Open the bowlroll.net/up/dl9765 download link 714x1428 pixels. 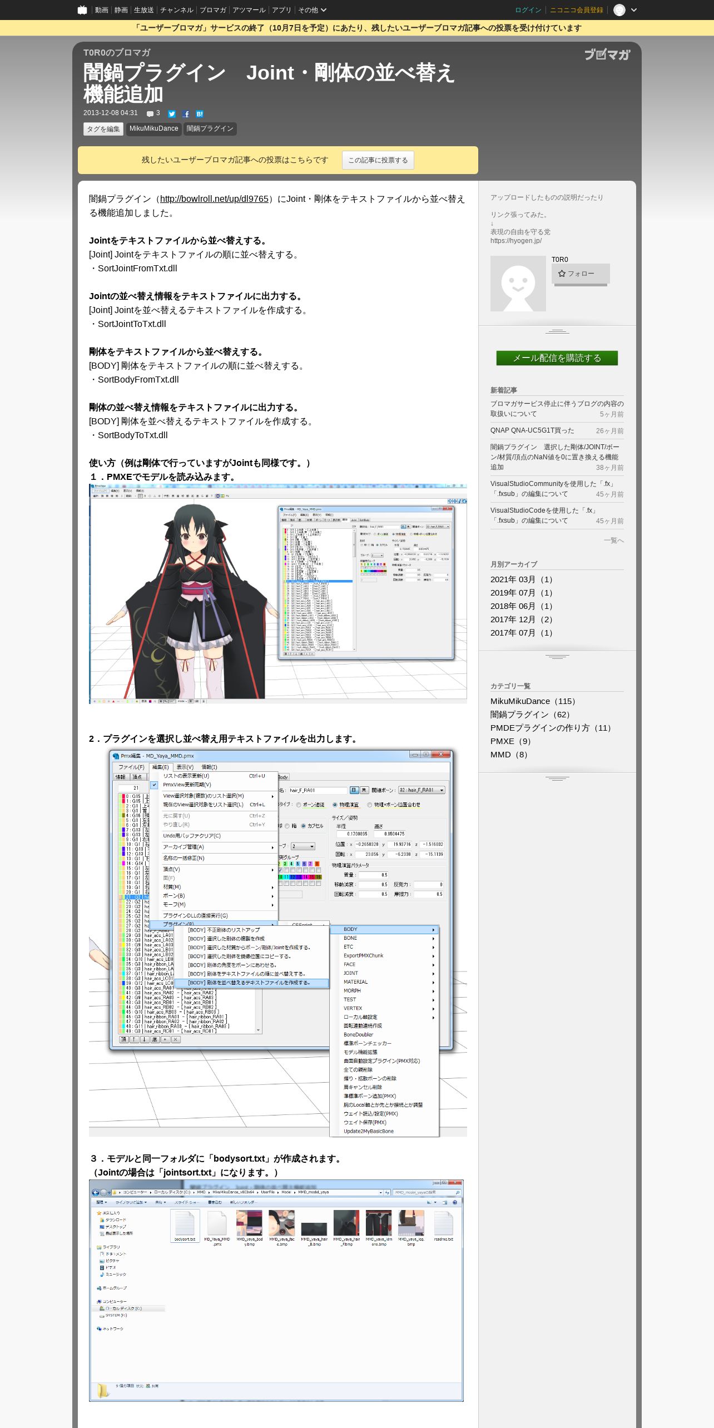(x=214, y=199)
